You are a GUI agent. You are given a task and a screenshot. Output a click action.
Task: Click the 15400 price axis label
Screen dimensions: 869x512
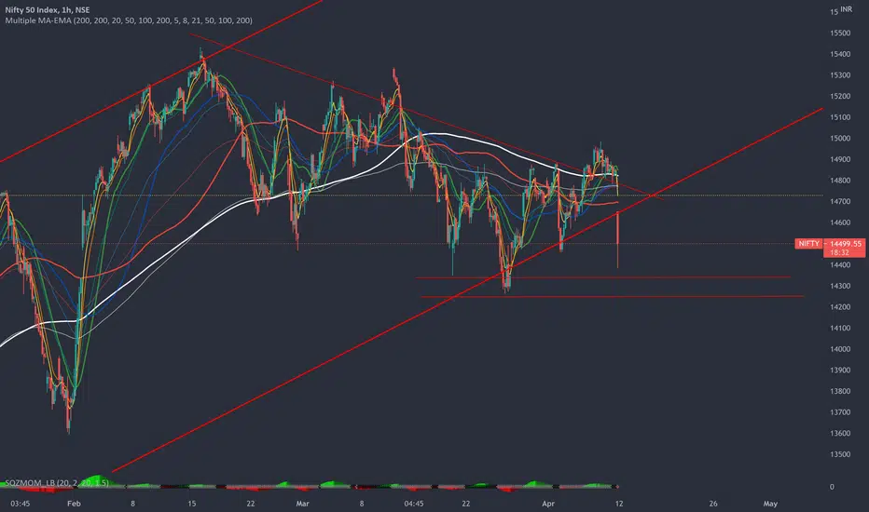click(x=840, y=54)
